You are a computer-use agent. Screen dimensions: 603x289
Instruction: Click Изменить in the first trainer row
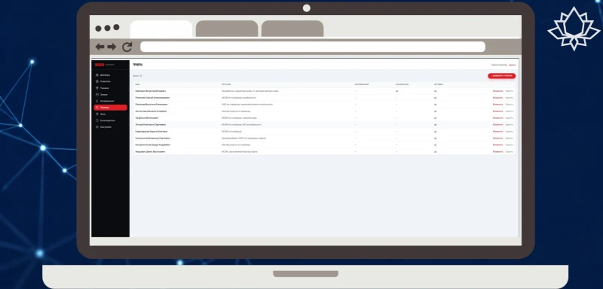(x=497, y=91)
